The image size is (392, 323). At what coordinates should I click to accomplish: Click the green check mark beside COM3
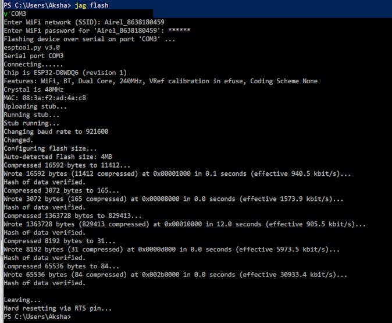tap(6, 13)
